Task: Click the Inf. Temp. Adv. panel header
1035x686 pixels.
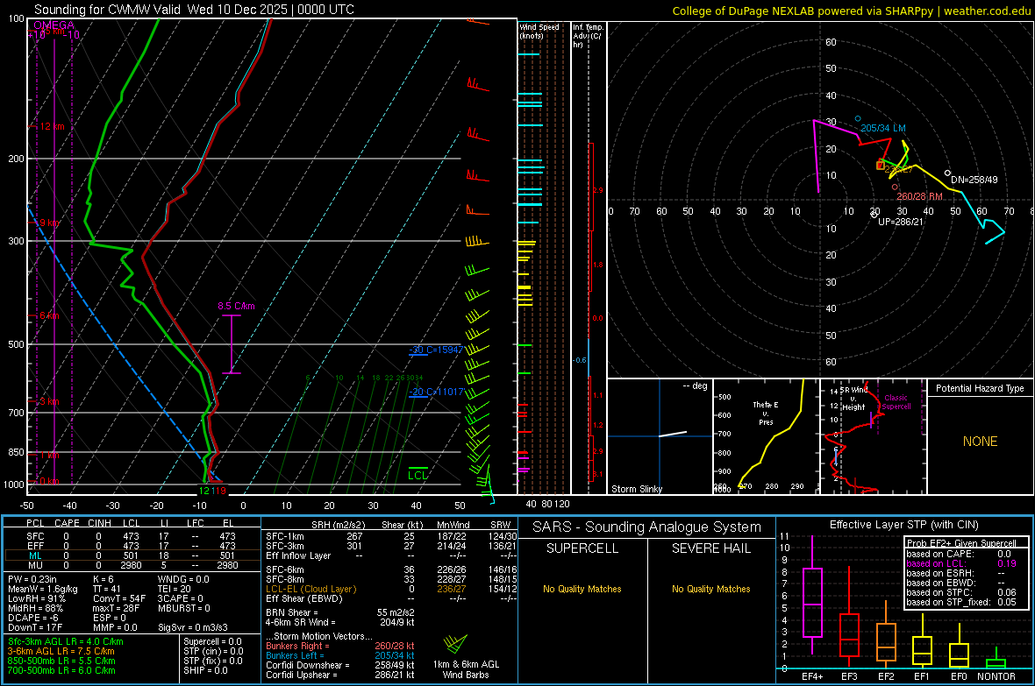Action: click(588, 36)
